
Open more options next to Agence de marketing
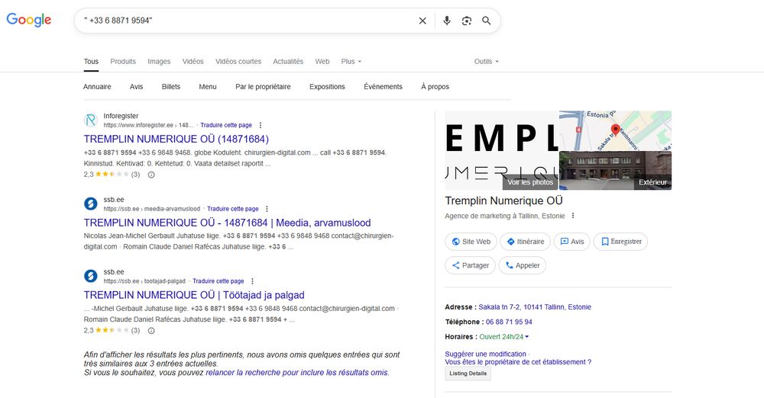pyautogui.click(x=573, y=216)
